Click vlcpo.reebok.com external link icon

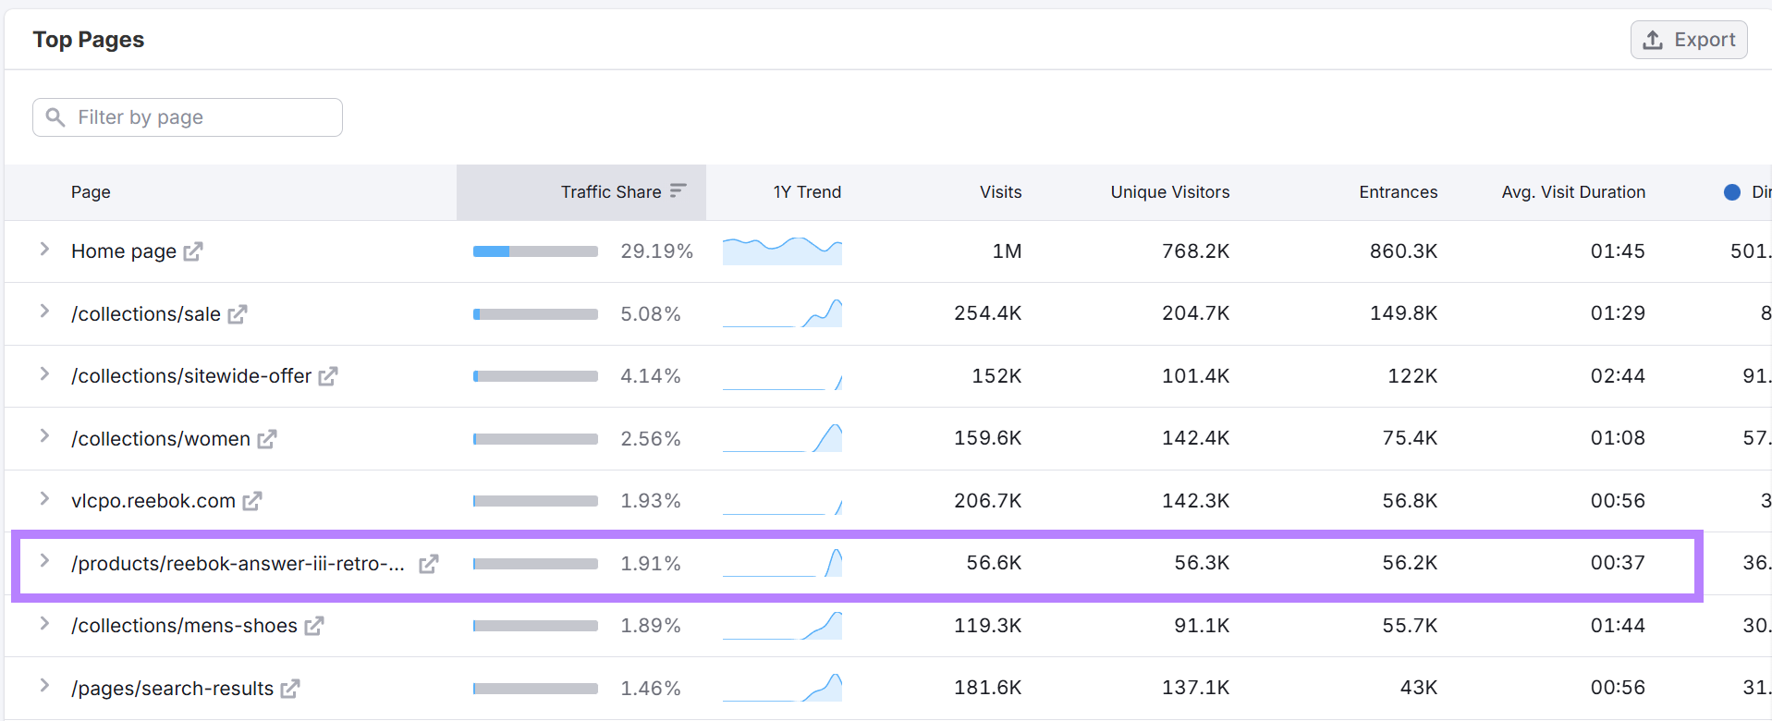(252, 501)
